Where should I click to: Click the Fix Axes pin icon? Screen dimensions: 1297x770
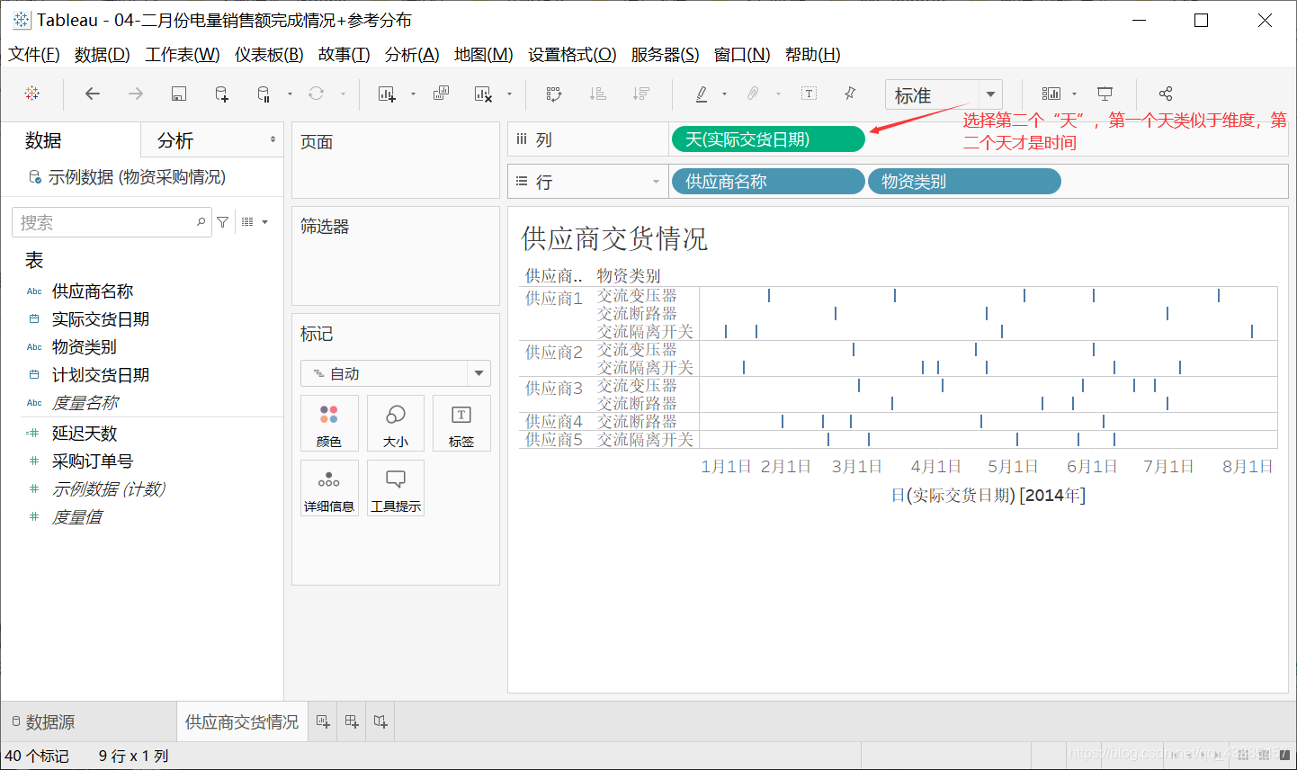(850, 94)
